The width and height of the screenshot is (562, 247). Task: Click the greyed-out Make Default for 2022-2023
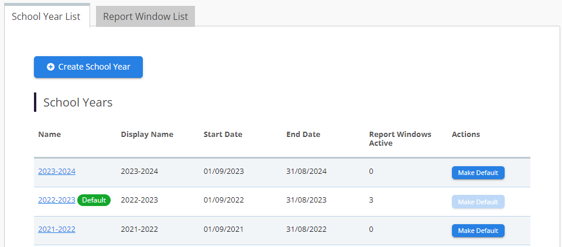click(478, 202)
